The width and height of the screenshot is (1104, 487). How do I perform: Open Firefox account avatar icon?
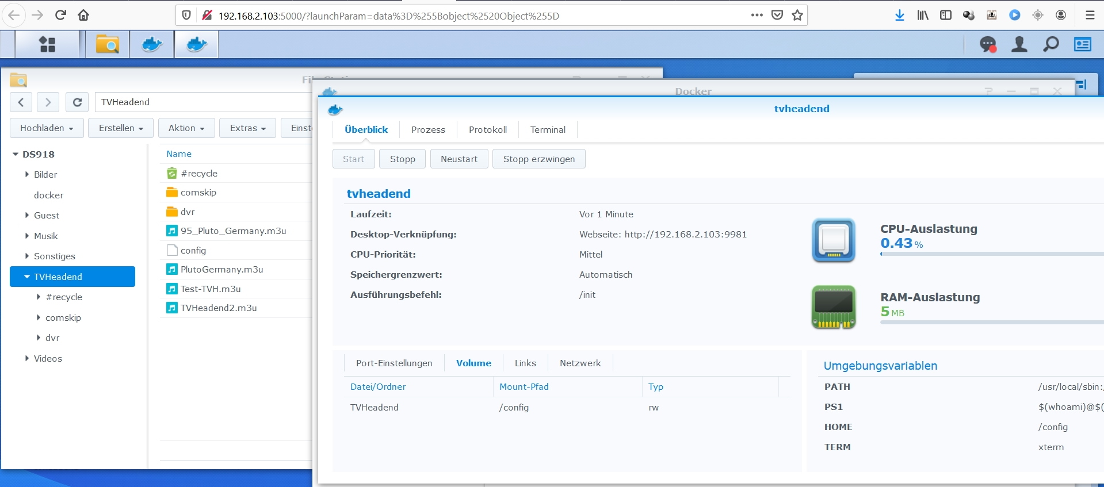1061,16
